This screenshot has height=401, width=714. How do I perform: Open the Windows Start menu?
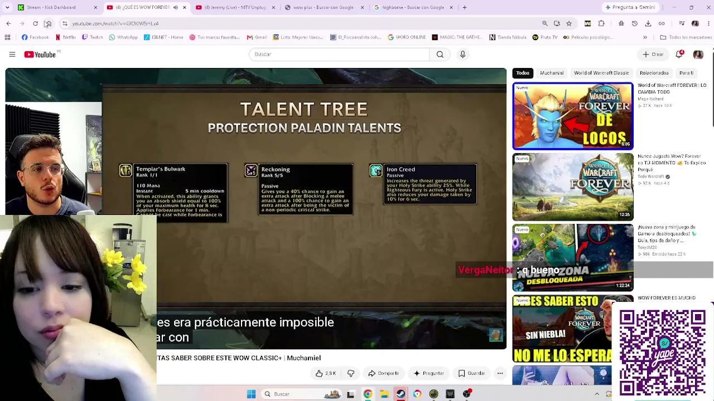[251, 394]
